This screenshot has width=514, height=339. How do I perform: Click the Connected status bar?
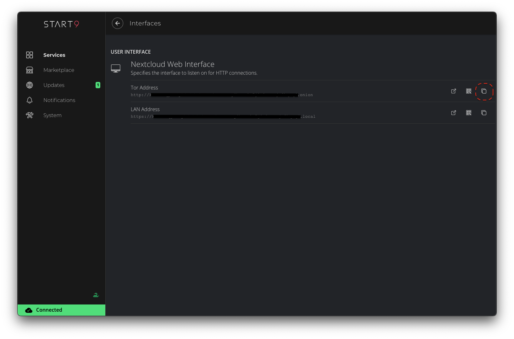pos(61,310)
